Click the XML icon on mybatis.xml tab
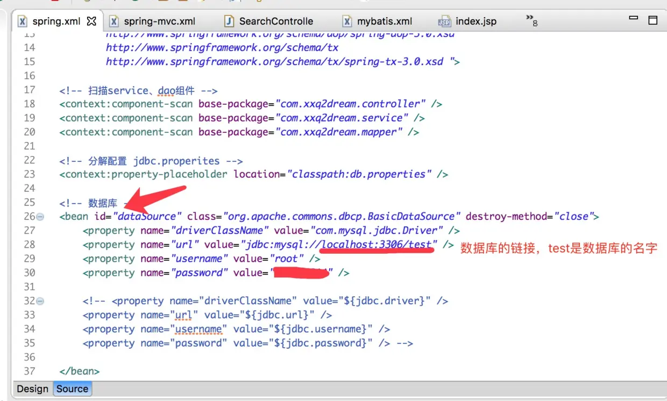 347,22
